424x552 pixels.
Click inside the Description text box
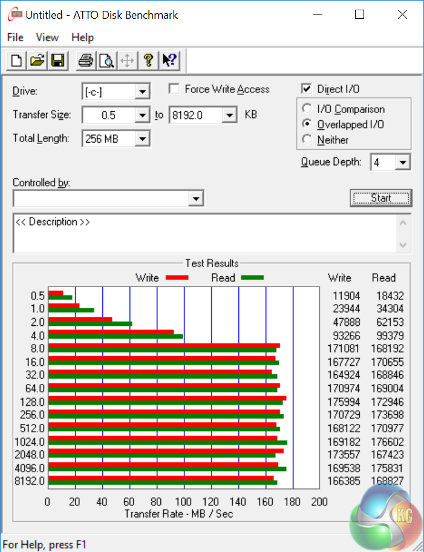[x=205, y=233]
